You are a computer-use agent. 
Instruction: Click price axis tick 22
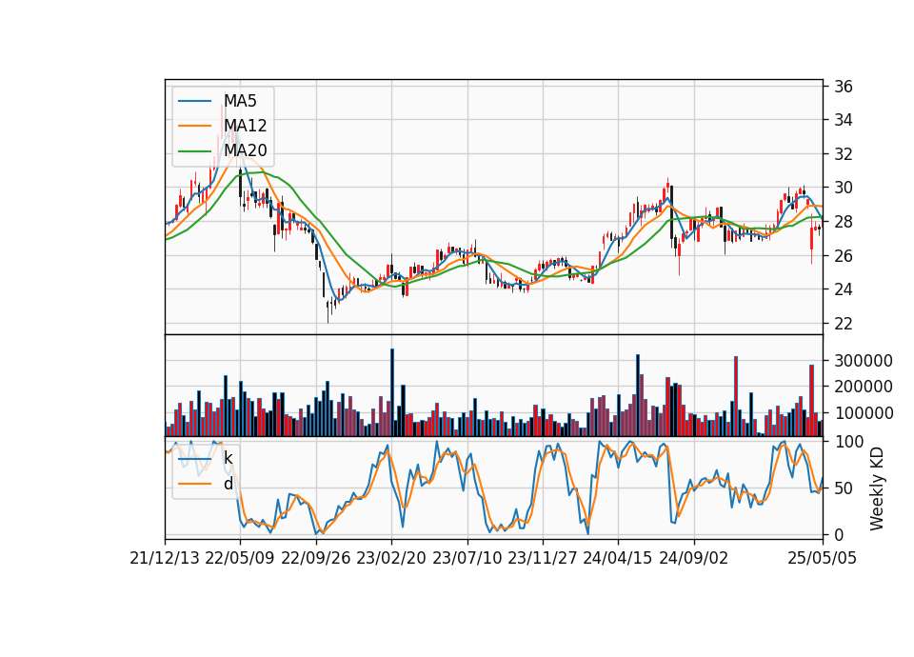tap(844, 324)
